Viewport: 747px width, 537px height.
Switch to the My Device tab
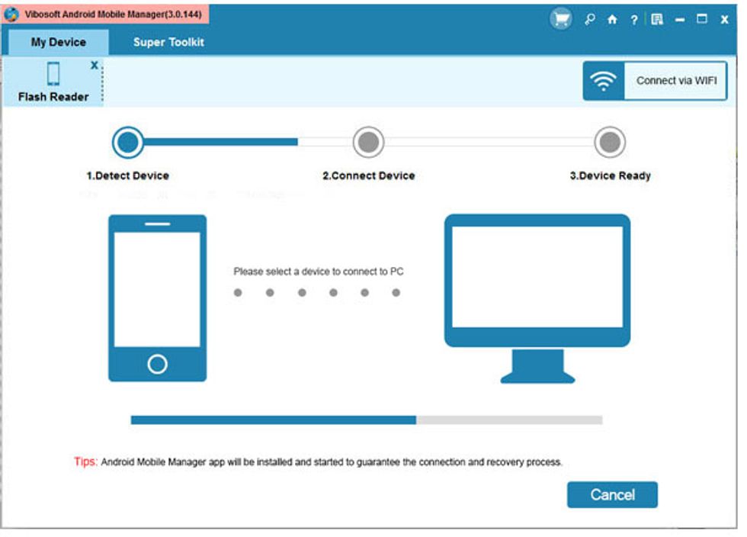pyautogui.click(x=59, y=42)
